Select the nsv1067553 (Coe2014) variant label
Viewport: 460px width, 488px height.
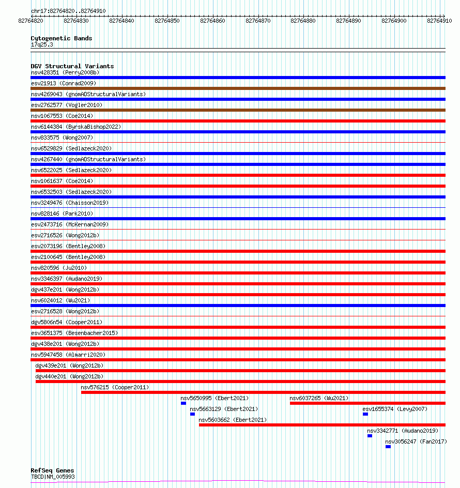pyautogui.click(x=62, y=116)
